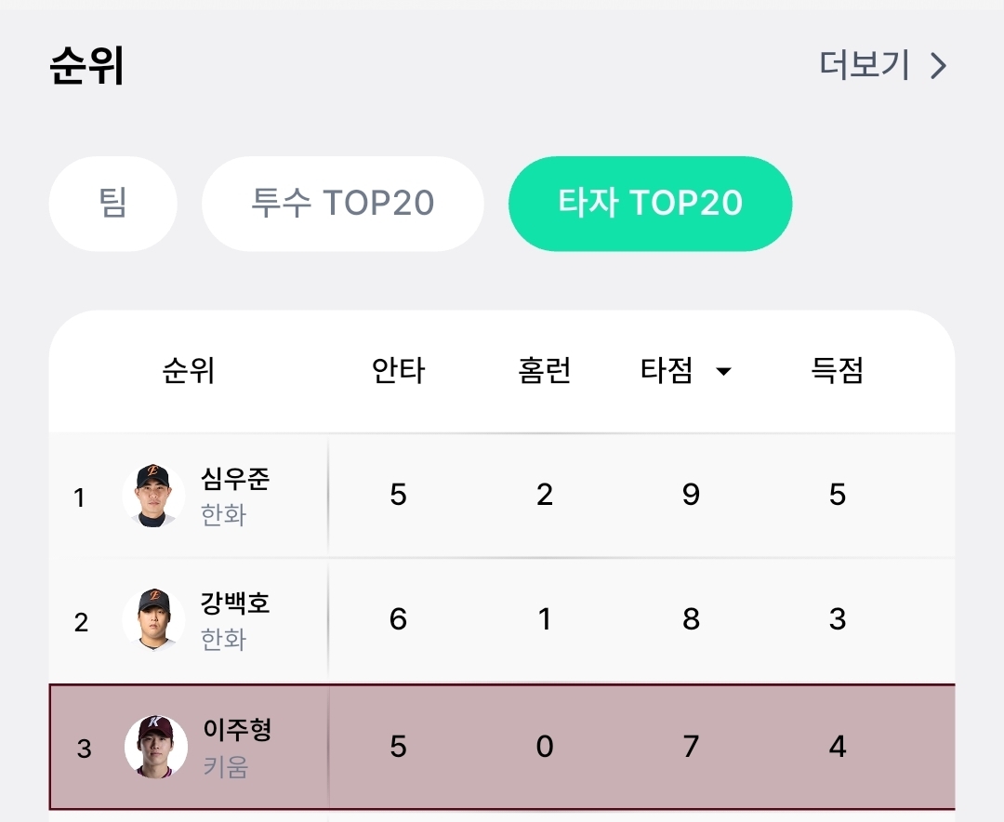The width and height of the screenshot is (1004, 822).
Task: Open 심우준 player profile photo
Action: [x=153, y=496]
